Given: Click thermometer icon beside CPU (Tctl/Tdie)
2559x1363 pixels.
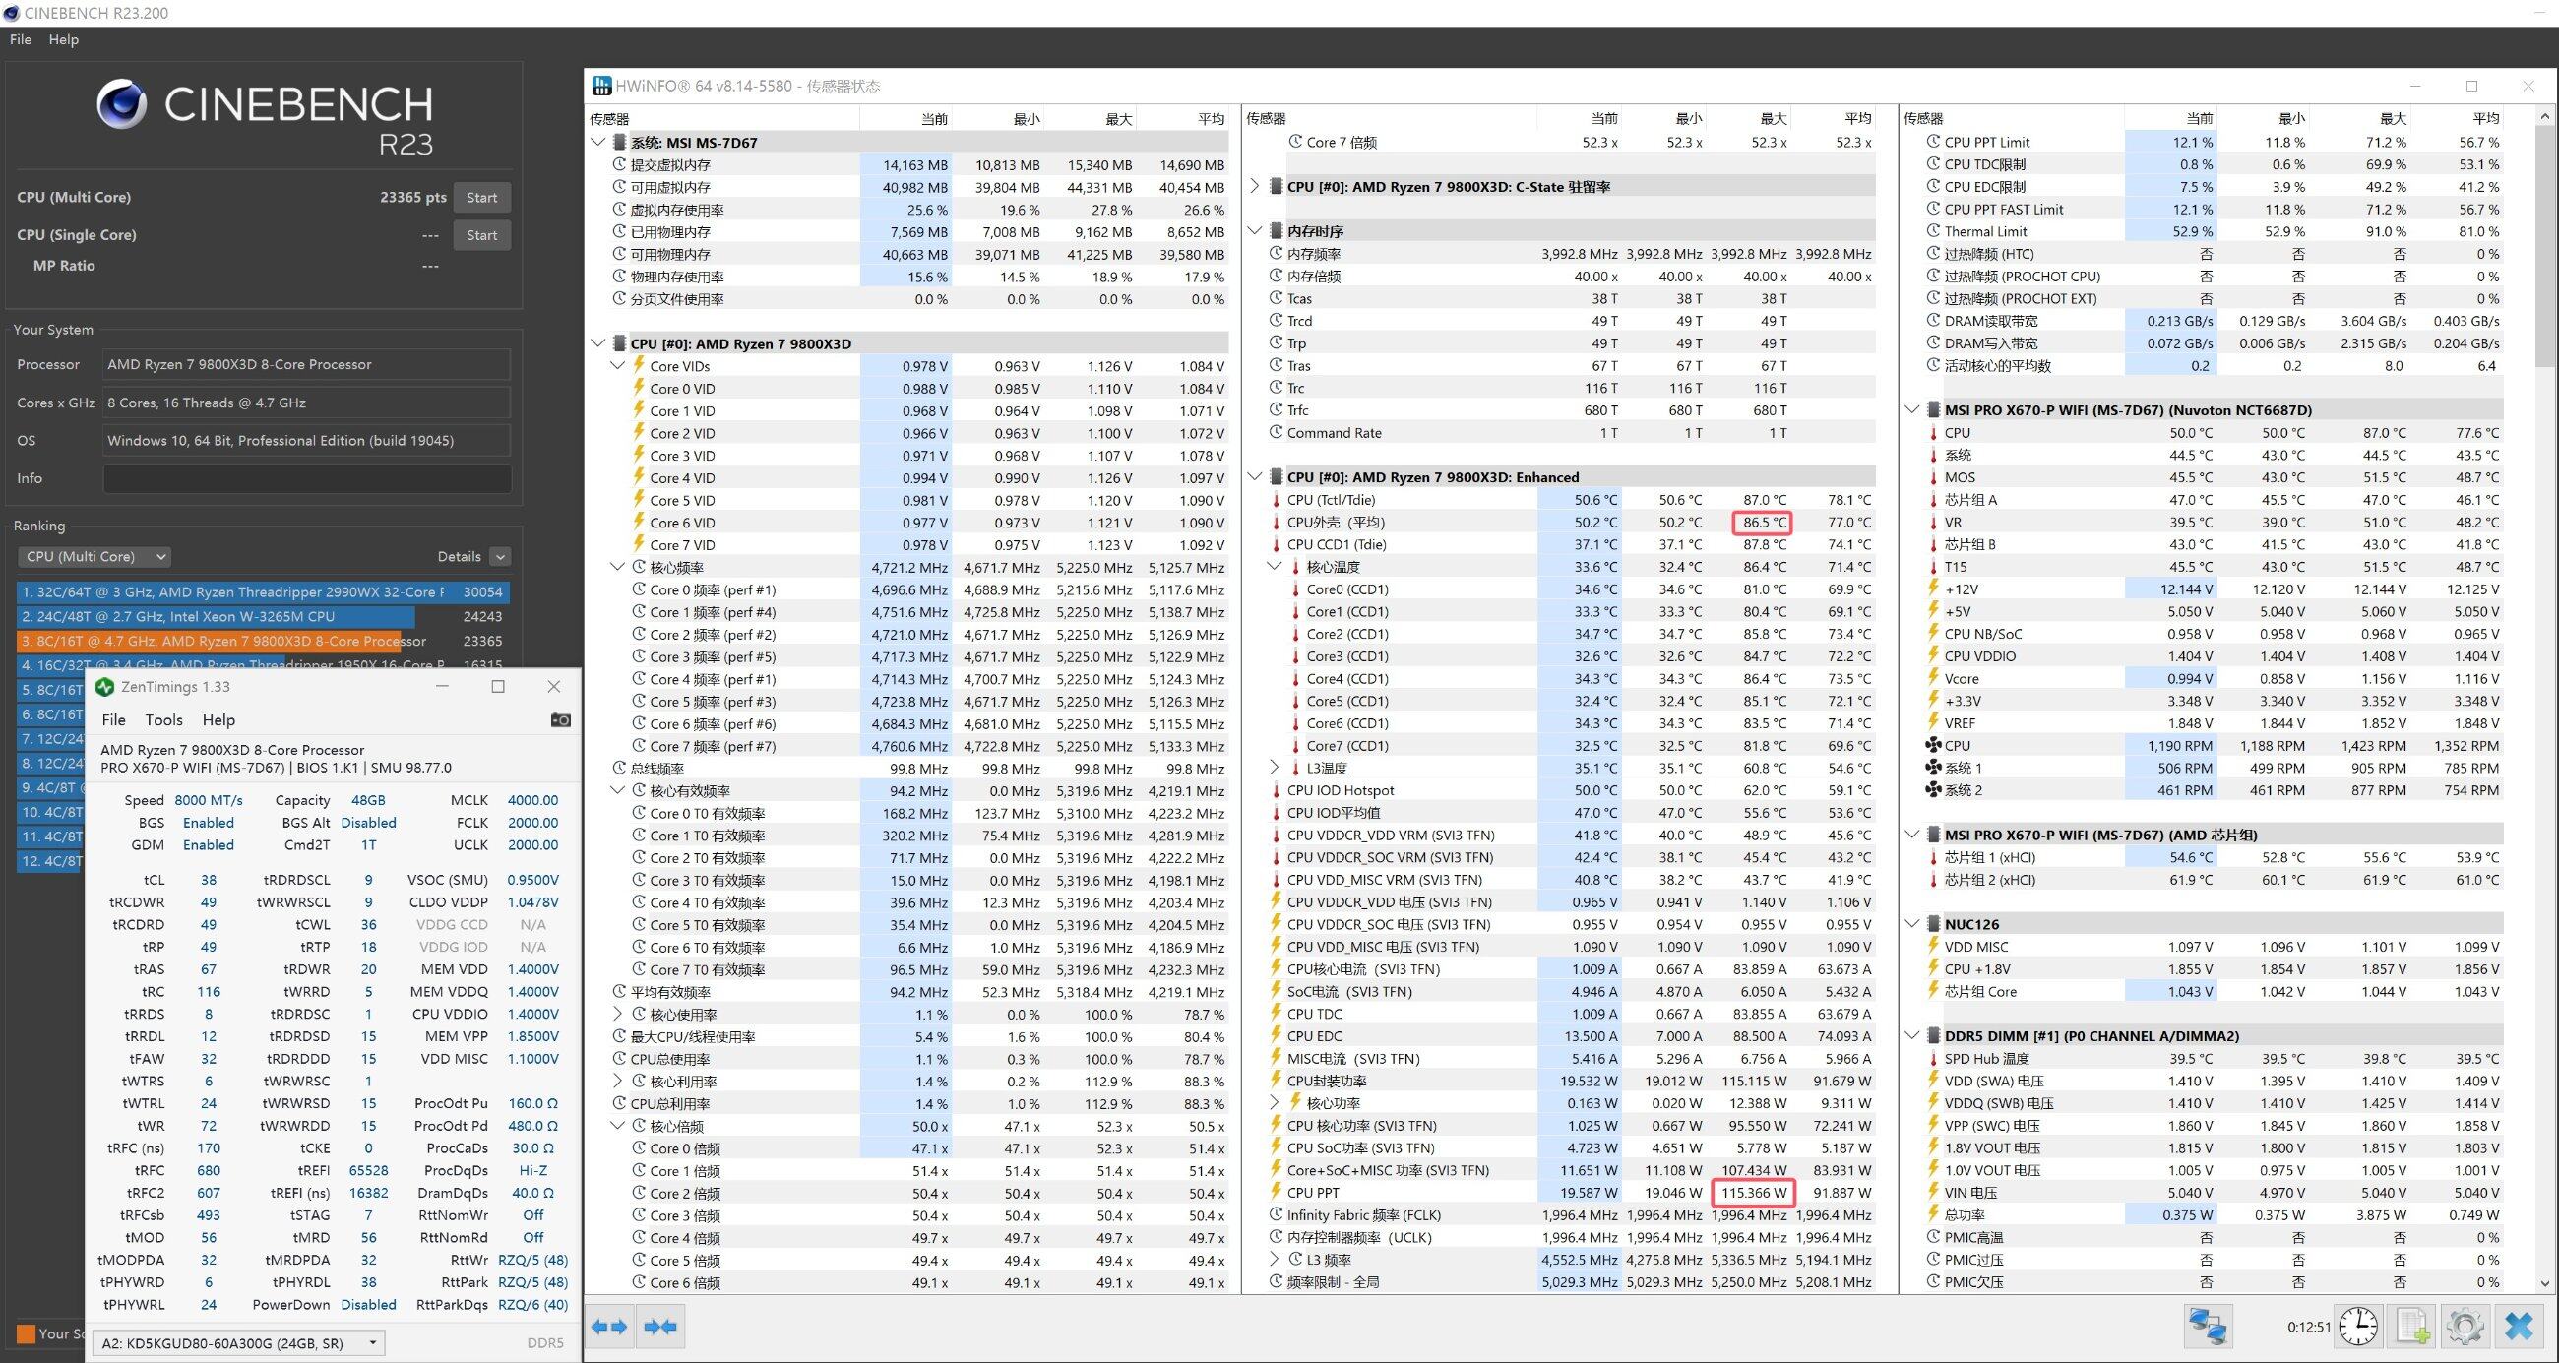Looking at the screenshot, I should click(1276, 500).
